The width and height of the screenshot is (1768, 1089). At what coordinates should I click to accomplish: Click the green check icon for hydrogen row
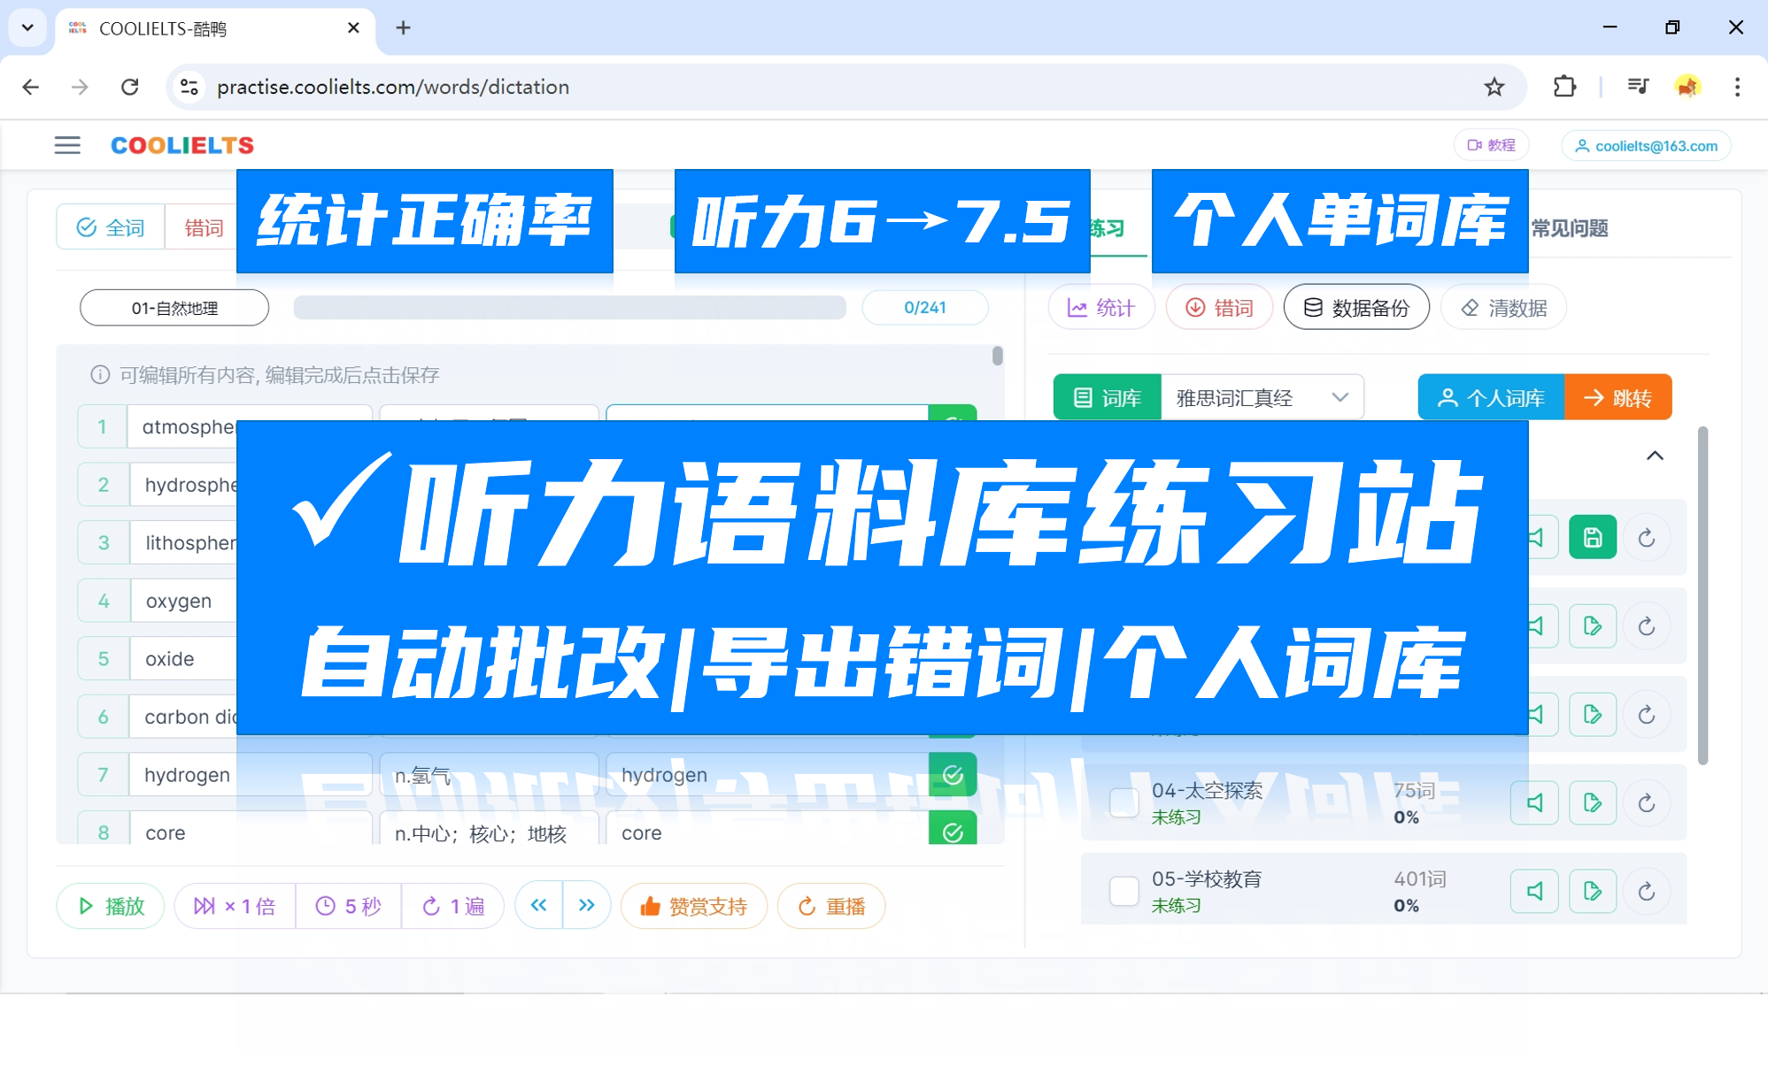[x=953, y=775]
